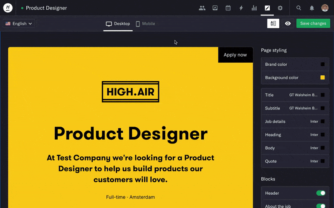Click the Heading text color swatch

pos(322,134)
